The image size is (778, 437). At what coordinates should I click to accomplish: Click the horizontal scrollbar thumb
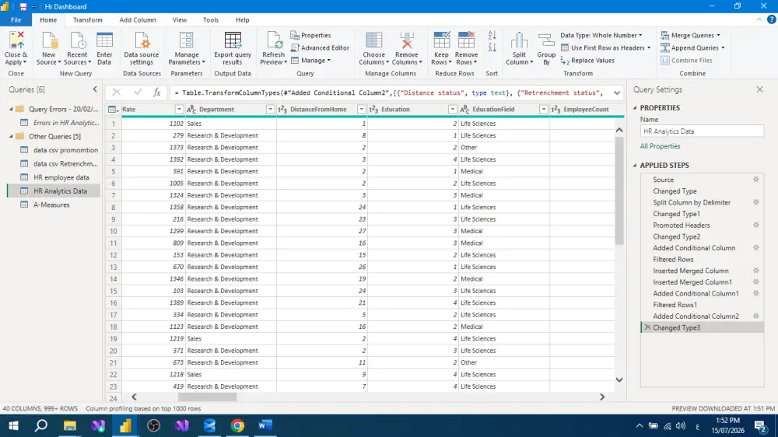[208, 397]
